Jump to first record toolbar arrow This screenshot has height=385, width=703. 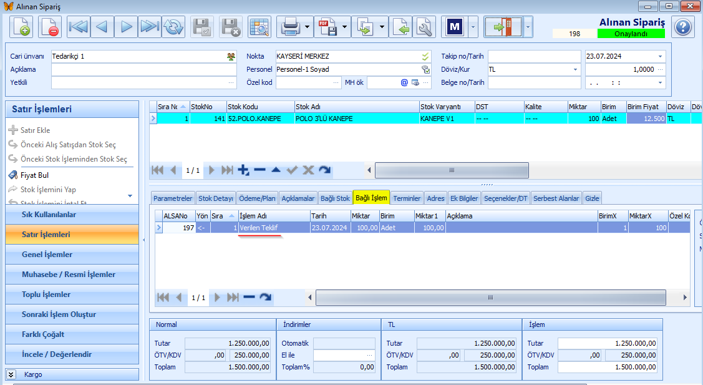79,27
